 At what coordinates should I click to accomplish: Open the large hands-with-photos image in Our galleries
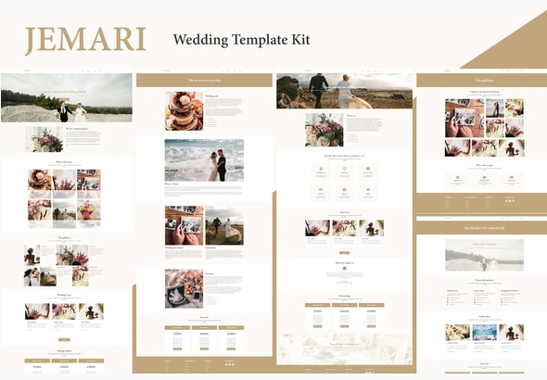coord(464,119)
